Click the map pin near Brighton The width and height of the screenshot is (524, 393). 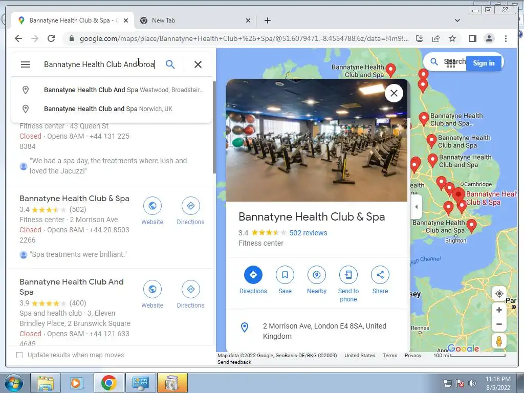[x=471, y=226]
